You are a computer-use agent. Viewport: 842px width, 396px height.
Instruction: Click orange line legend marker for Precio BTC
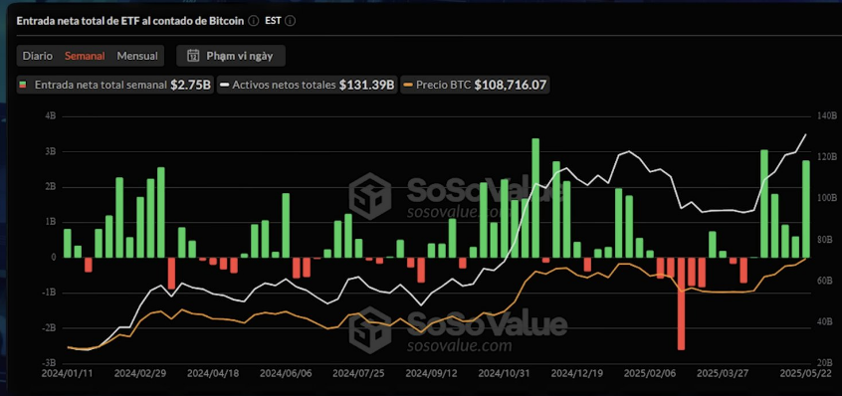409,85
